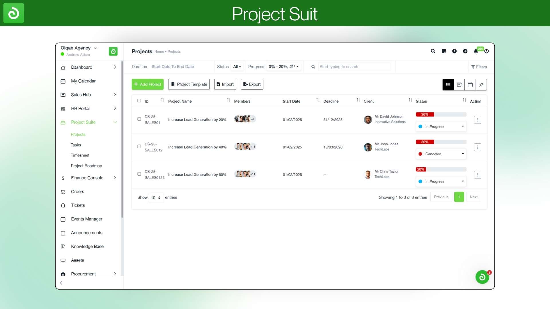Open the Status filter dropdown showing All
Image resolution: width=550 pixels, height=309 pixels.
[x=237, y=66]
